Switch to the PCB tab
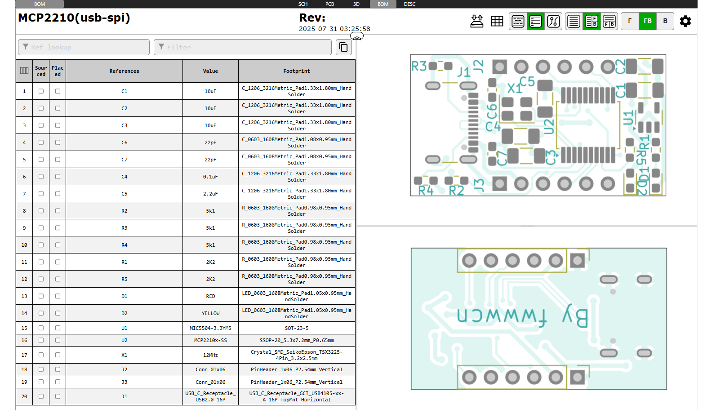Viewport: 716px width, 418px height. (x=330, y=4)
